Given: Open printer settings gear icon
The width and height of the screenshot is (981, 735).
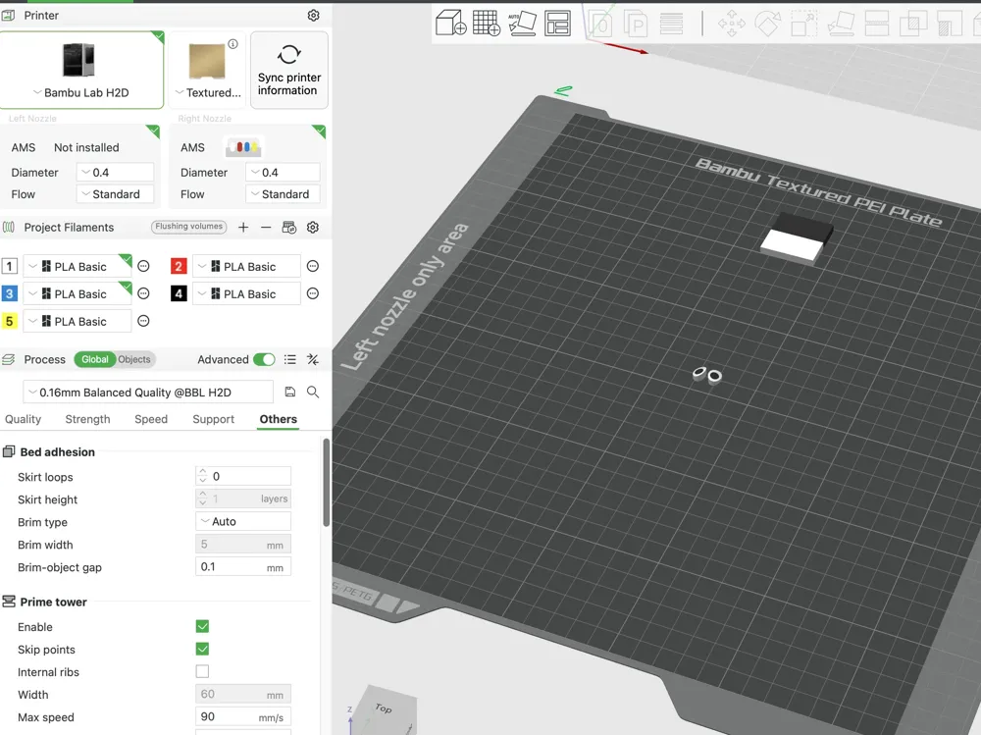Looking at the screenshot, I should [314, 15].
